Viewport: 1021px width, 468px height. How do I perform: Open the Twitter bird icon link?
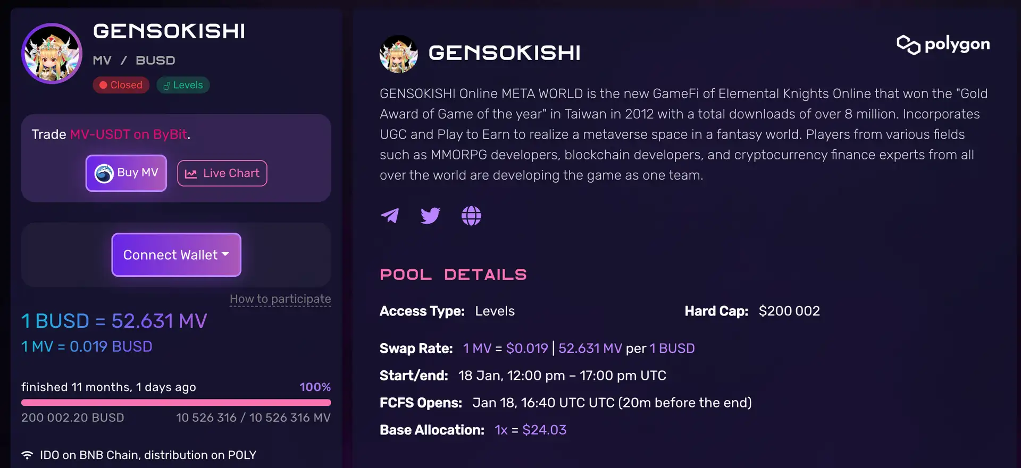[430, 216]
